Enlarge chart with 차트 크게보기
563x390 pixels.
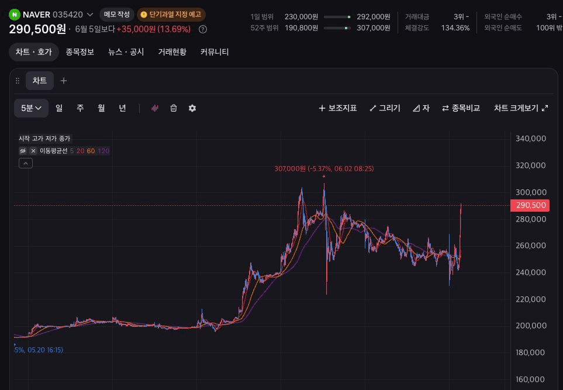(521, 108)
